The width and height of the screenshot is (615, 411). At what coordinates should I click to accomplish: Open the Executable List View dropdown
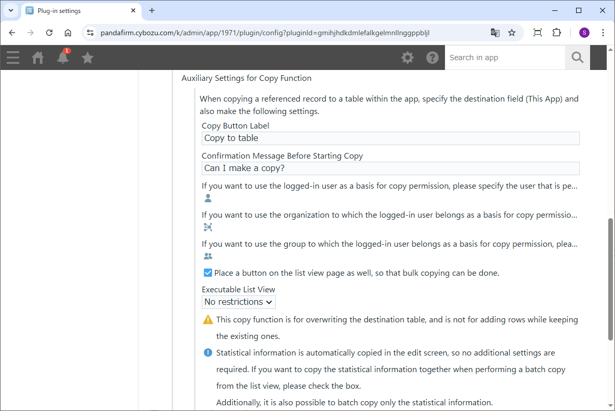click(239, 302)
